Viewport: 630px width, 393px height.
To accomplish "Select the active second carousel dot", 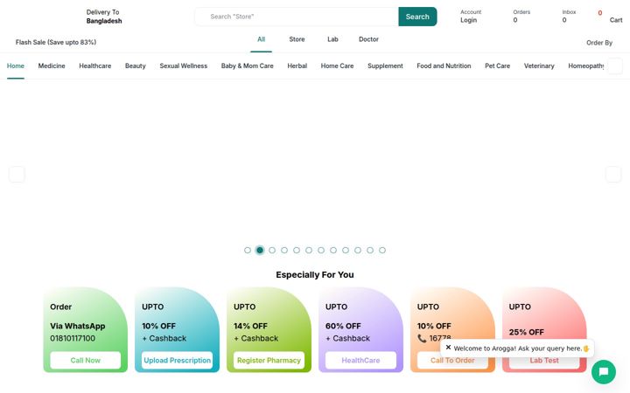I will pyautogui.click(x=260, y=251).
